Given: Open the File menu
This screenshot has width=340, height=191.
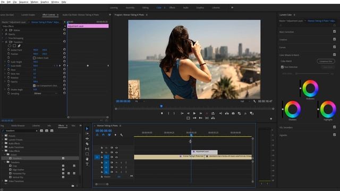Looking at the screenshot, I should tap(3, 2).
